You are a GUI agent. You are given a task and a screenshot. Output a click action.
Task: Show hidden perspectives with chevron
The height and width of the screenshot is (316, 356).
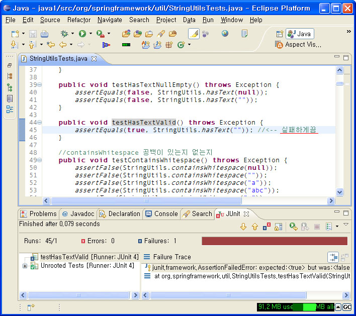(x=349, y=32)
